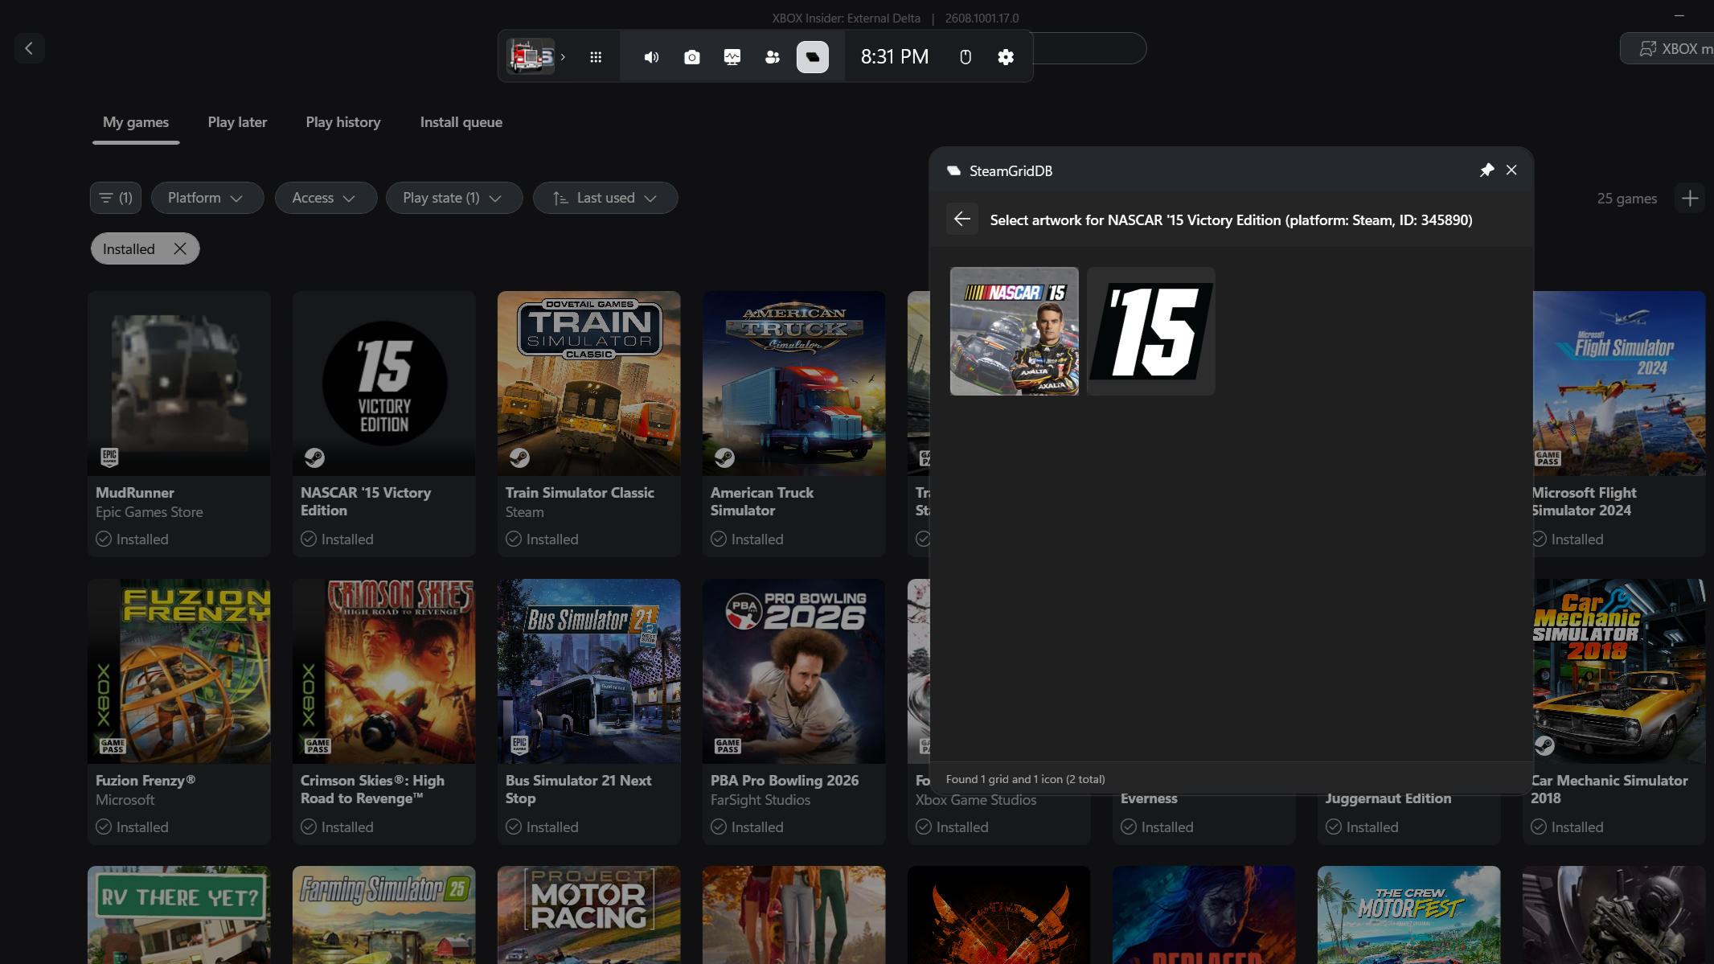Toggle mouse click-through icon in Game Bar

[966, 57]
